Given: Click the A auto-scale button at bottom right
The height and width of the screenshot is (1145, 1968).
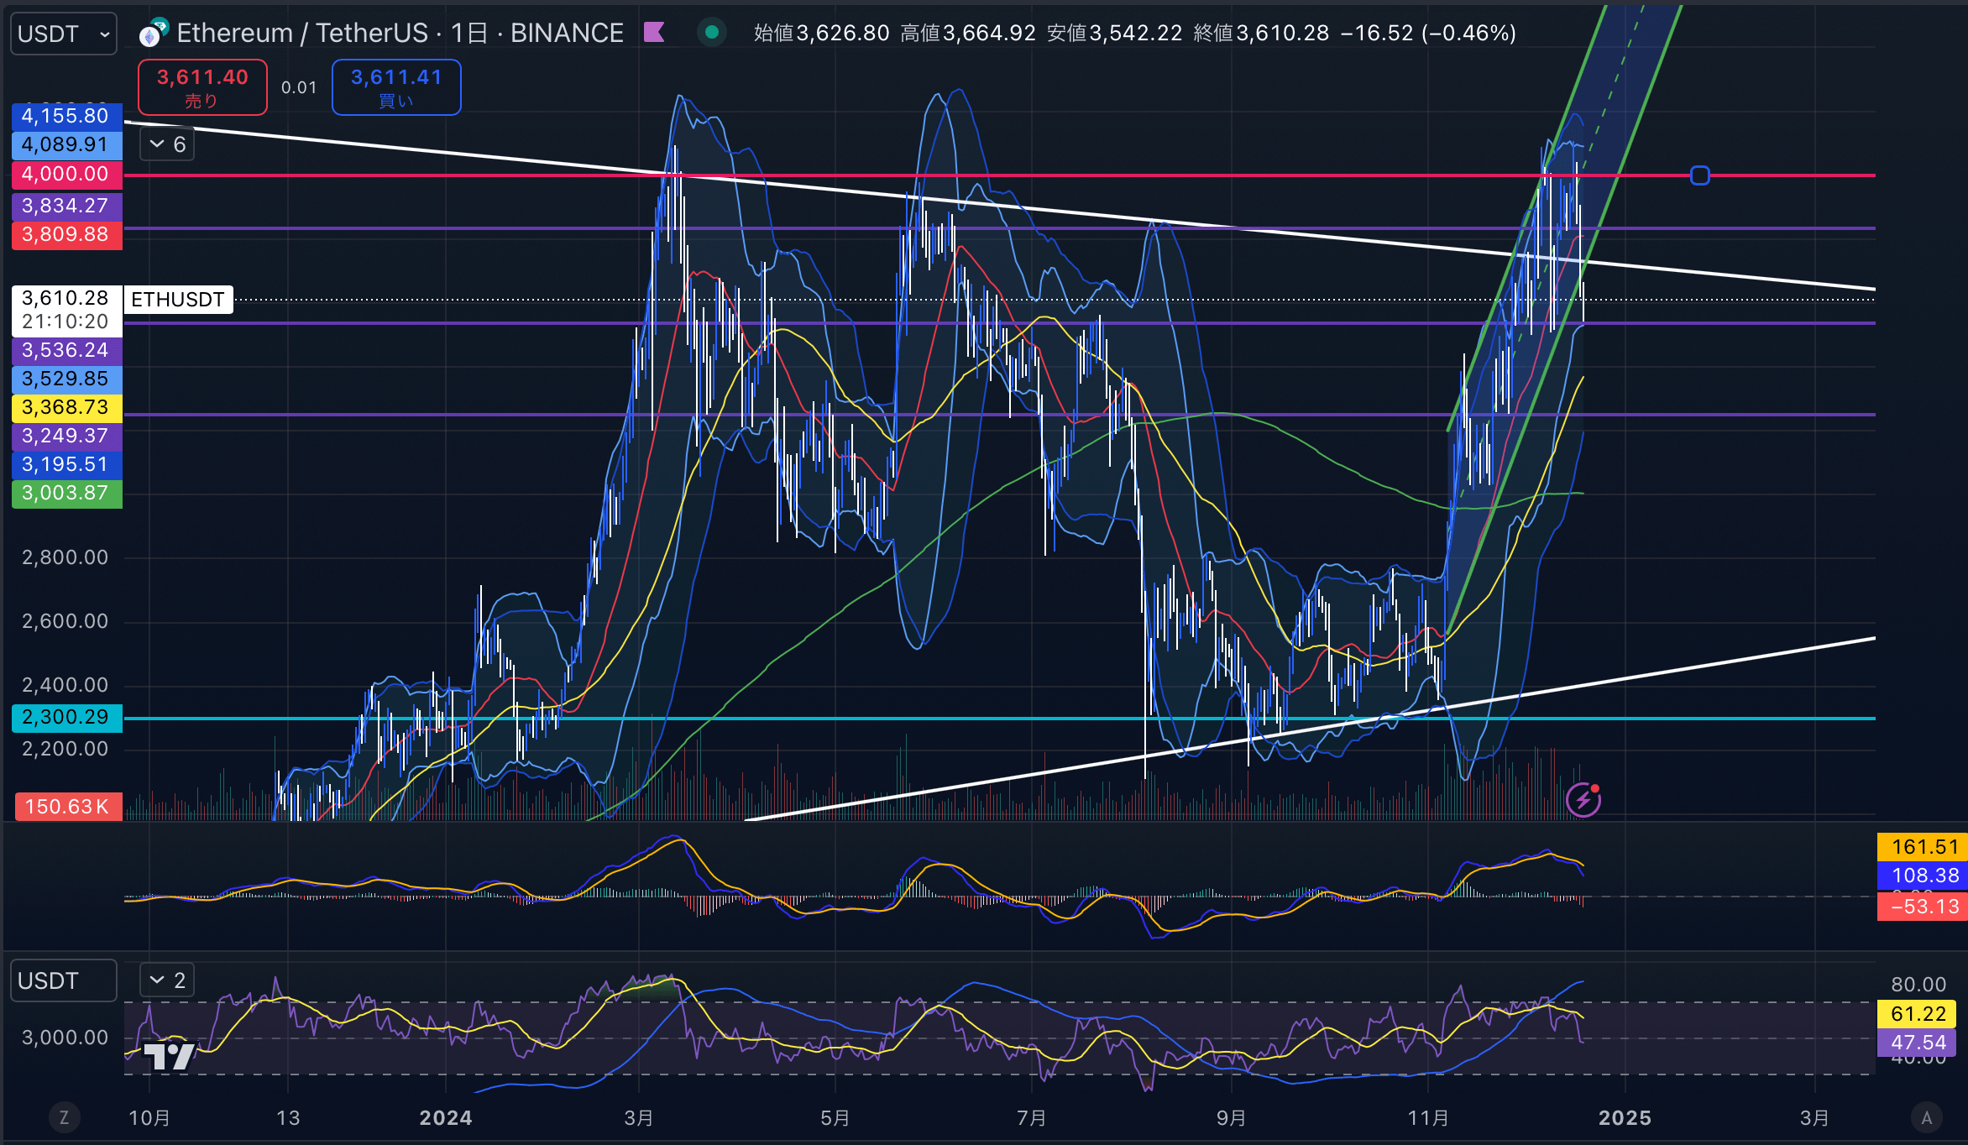Looking at the screenshot, I should [1927, 1117].
